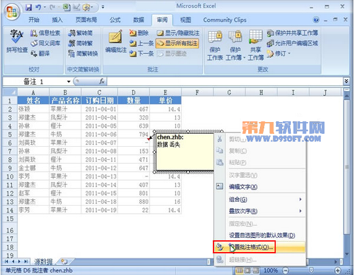This screenshot has height=275, width=354.
Task: Switch to the 视图 (View) tab
Action: pos(185,20)
